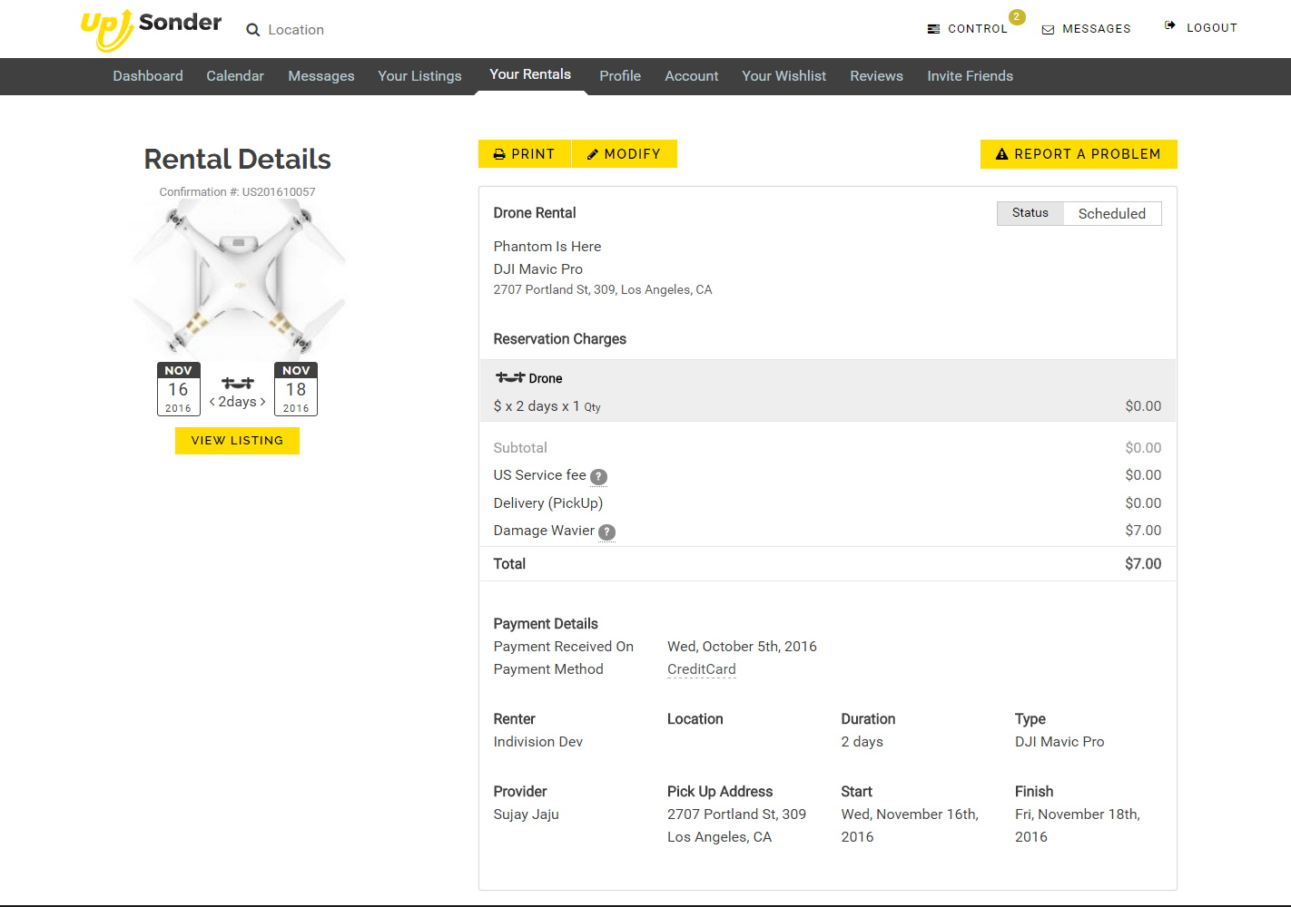Click renter name Indivision Dev
The image size is (1291, 907).
point(538,742)
